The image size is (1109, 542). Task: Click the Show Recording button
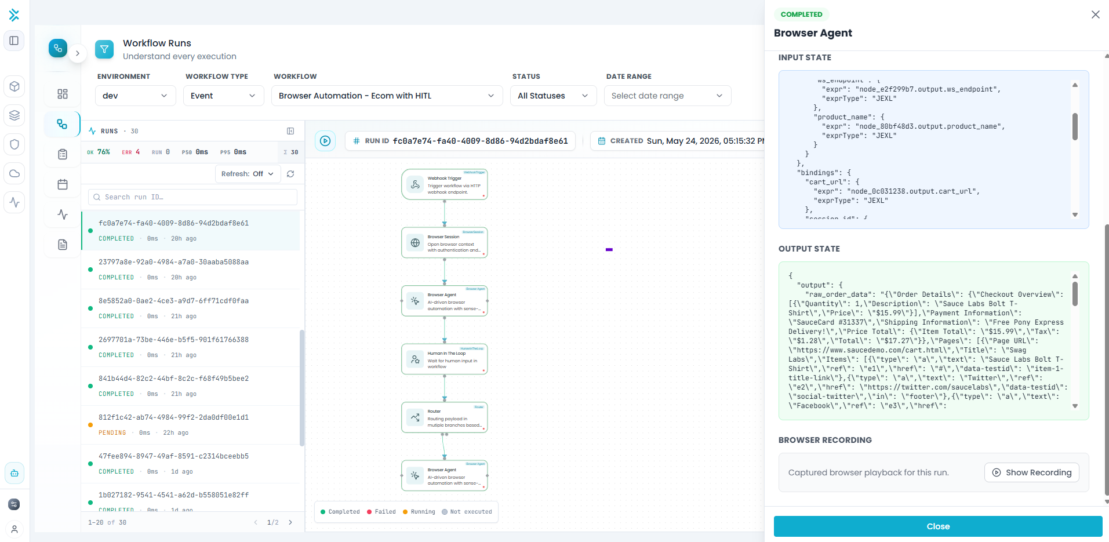click(x=1032, y=472)
